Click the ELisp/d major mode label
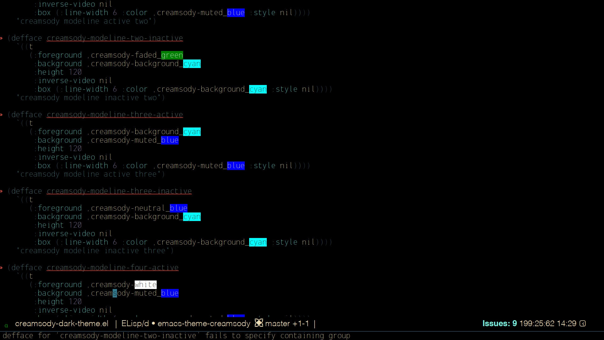The height and width of the screenshot is (340, 604). [x=135, y=324]
